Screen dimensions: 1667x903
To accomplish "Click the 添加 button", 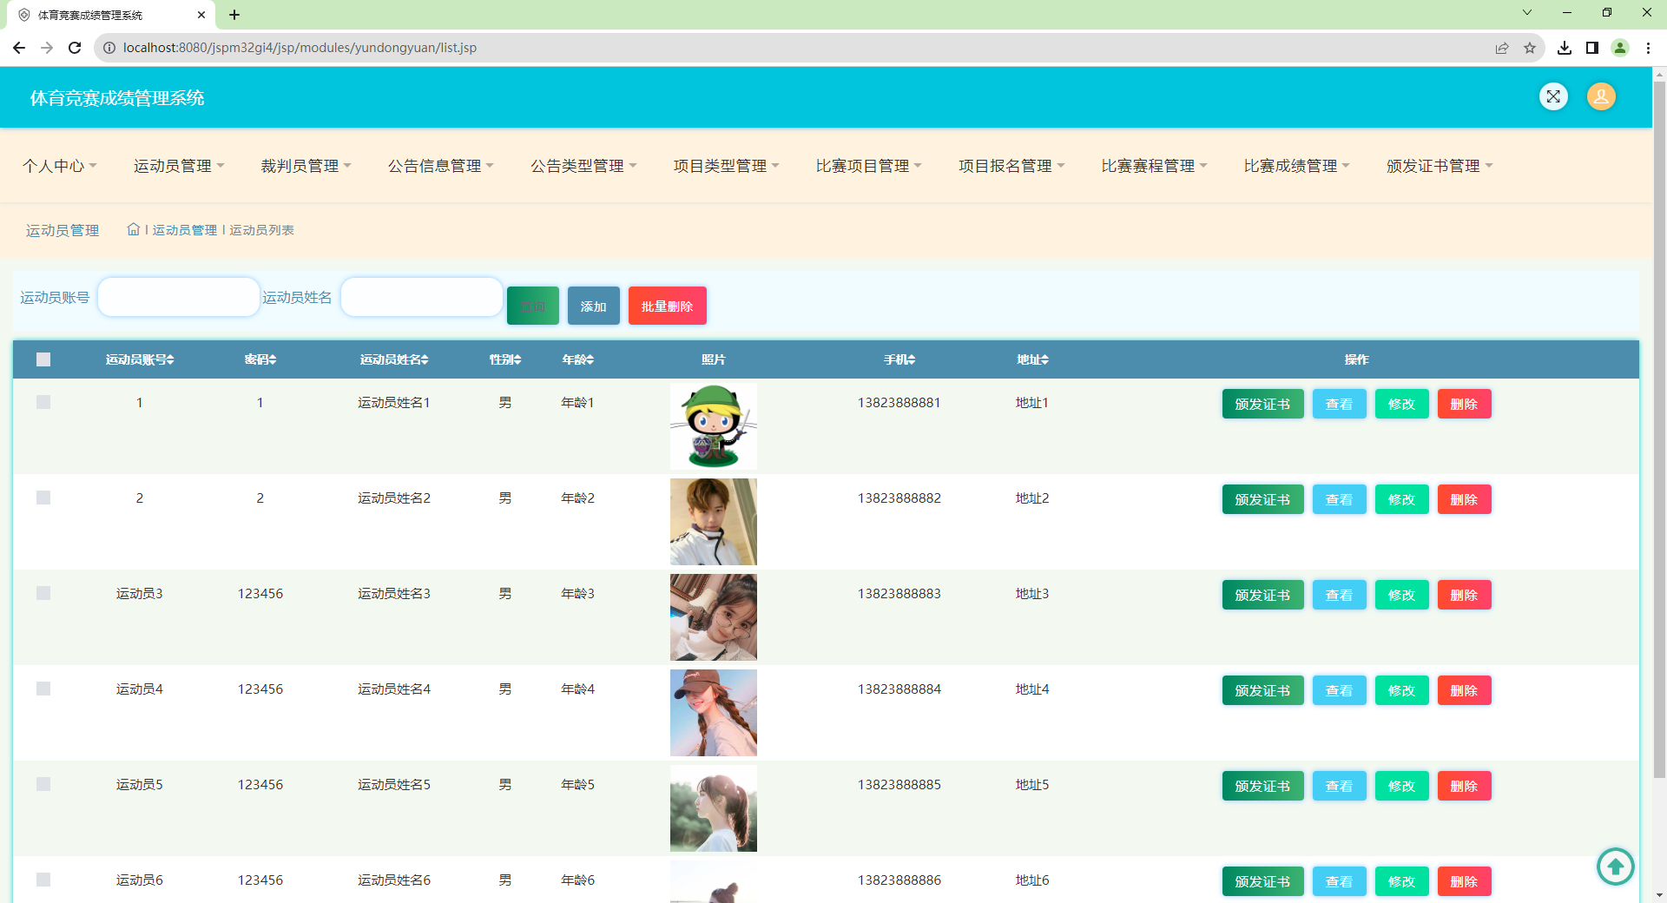I will (x=594, y=306).
